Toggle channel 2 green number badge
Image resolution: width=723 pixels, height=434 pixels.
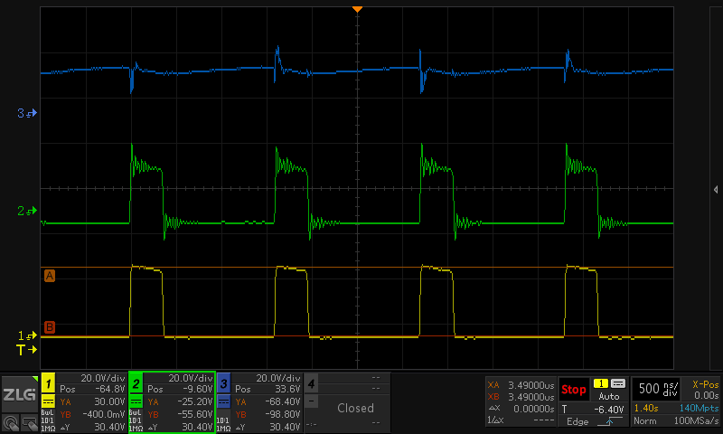pyautogui.click(x=136, y=383)
